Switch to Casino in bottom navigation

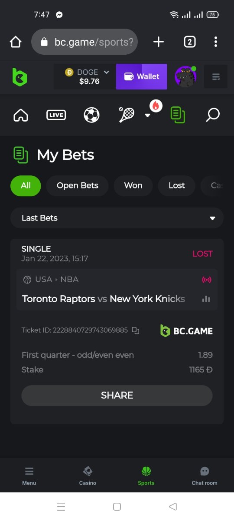coord(88,475)
